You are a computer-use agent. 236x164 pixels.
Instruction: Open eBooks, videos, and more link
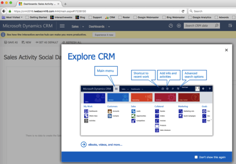(105, 145)
